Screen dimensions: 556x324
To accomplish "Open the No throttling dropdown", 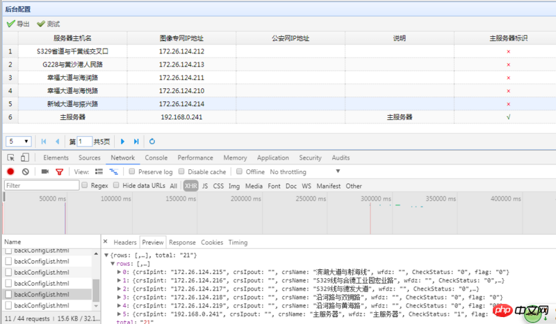I will point(305,172).
